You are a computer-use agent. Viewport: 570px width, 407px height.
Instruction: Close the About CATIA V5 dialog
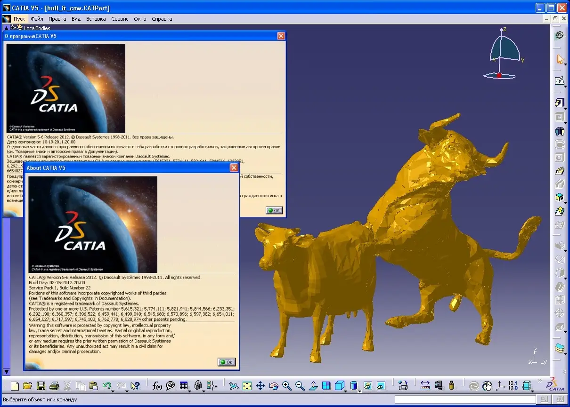234,168
